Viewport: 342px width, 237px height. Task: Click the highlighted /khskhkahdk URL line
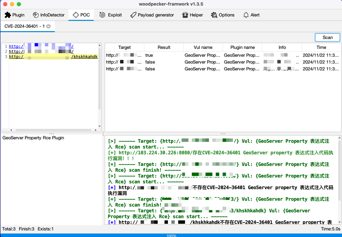point(53,57)
